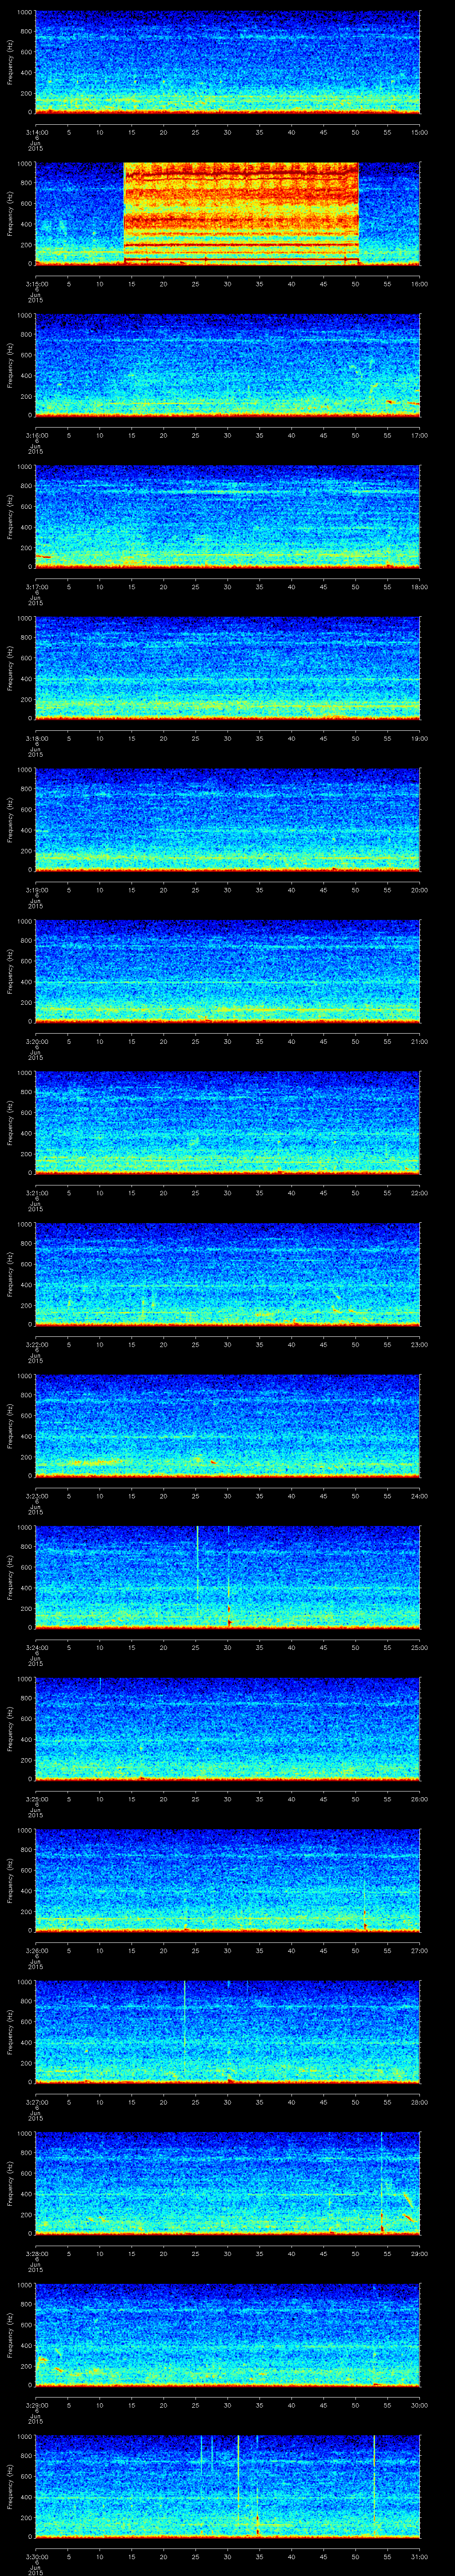The width and height of the screenshot is (455, 2576).
Task: Mark the vertical click at 51 s in 3:26 panel
Action: (365, 1906)
